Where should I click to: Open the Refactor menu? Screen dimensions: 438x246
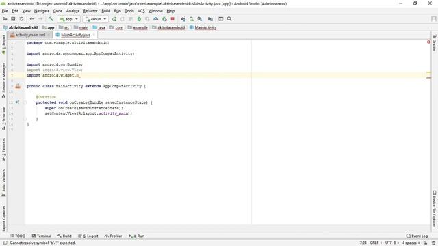click(90, 11)
